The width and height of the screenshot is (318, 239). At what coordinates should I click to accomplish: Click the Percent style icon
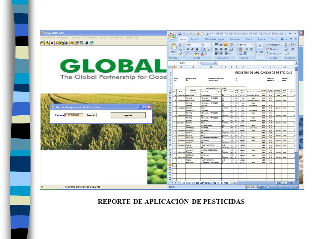point(247,49)
